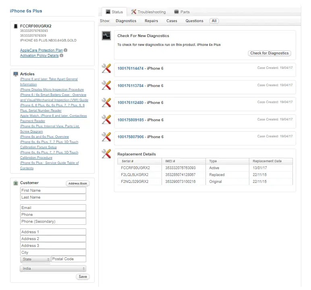
Task: Open 3D Touch Calibration Procedure article
Action: click(49, 155)
